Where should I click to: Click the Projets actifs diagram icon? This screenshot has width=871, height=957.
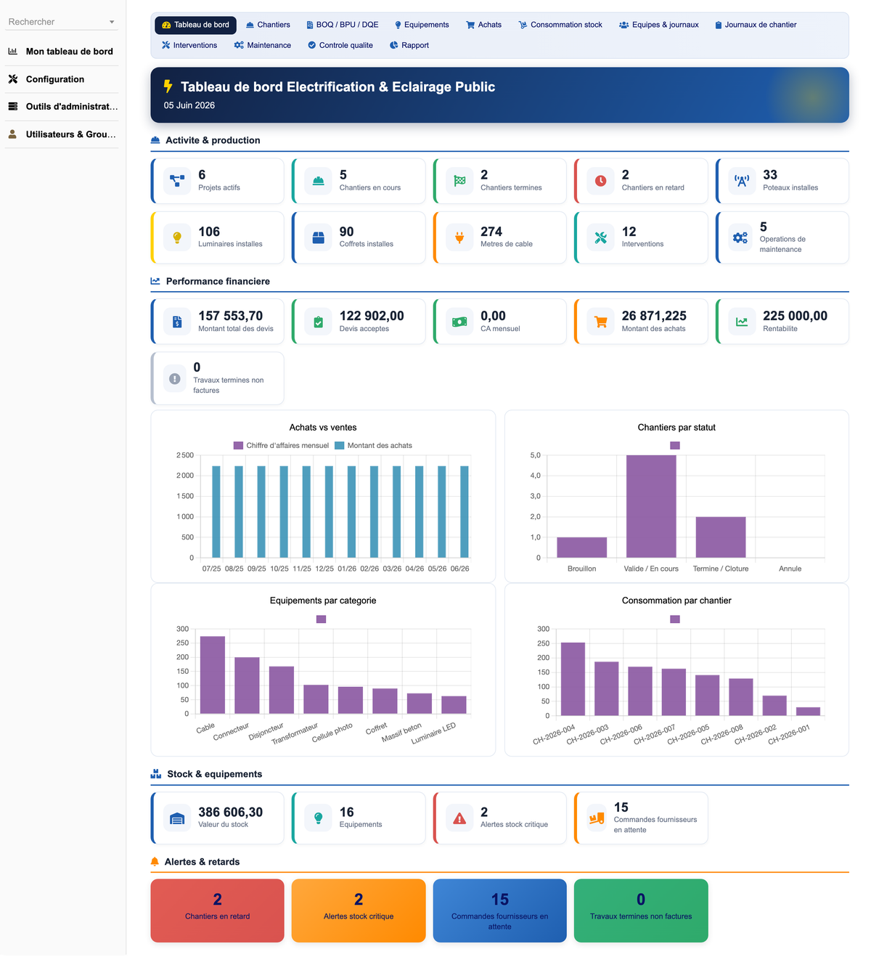[x=177, y=181]
